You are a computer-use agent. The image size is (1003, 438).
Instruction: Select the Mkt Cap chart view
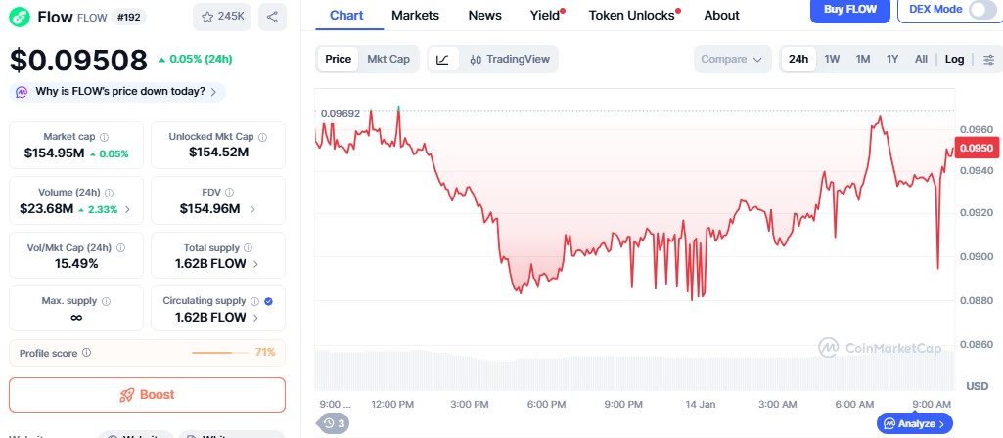click(x=388, y=59)
